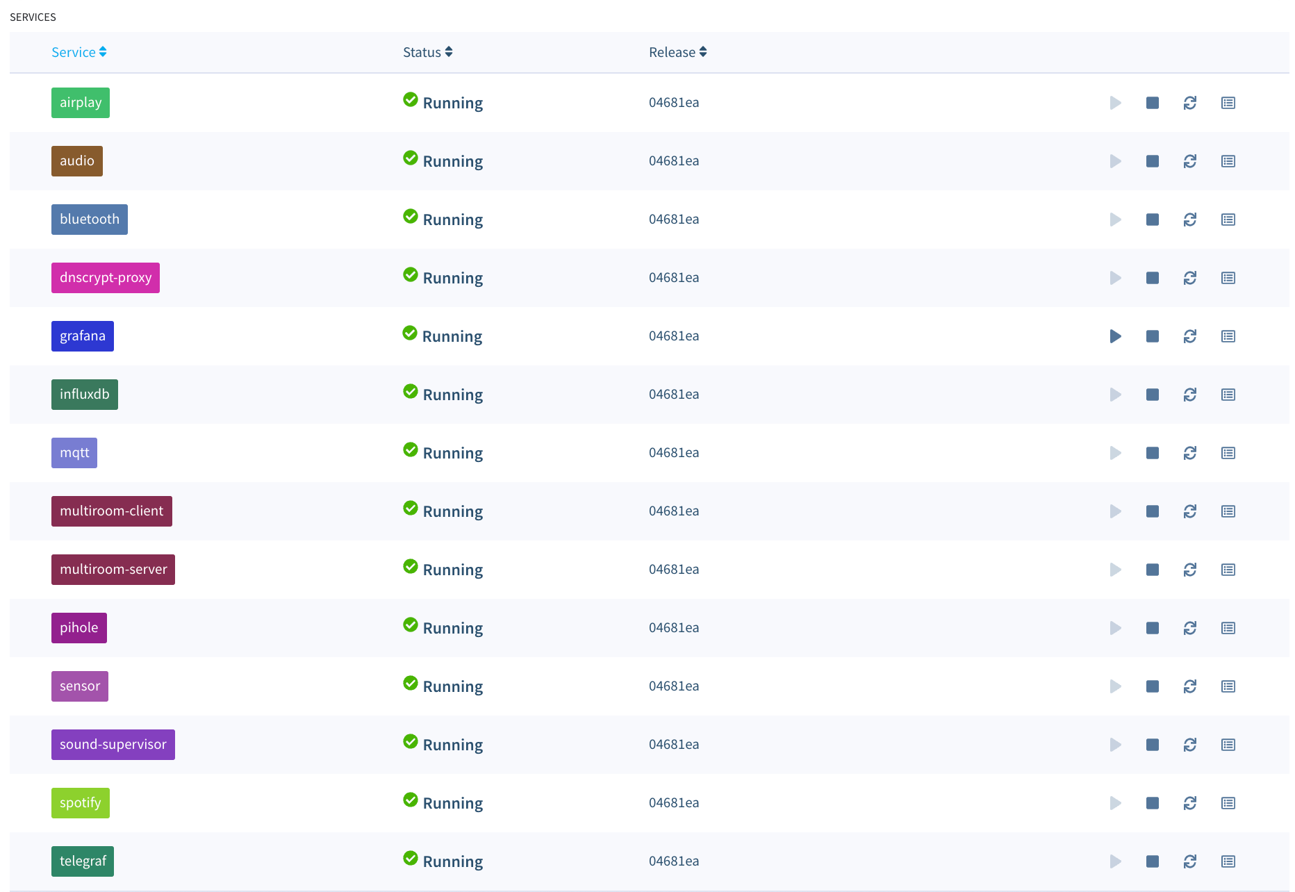Select the purple pihole service label
The width and height of the screenshot is (1295, 892).
click(79, 628)
